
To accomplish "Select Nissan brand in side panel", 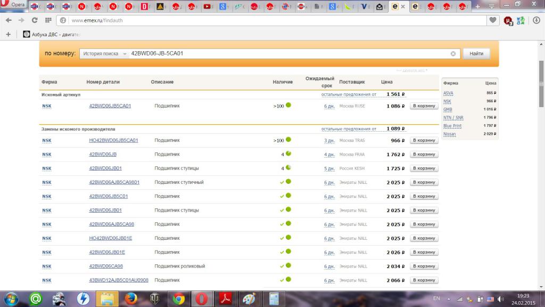I will pyautogui.click(x=449, y=134).
